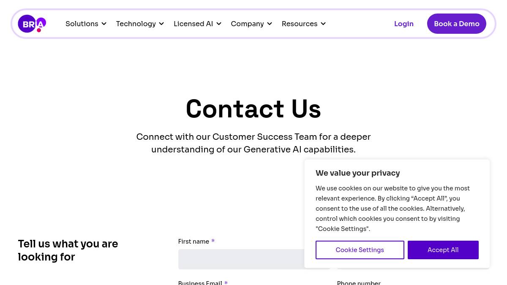Expand the Technology dropdown chevron
The height and width of the screenshot is (285, 507).
tap(161, 24)
